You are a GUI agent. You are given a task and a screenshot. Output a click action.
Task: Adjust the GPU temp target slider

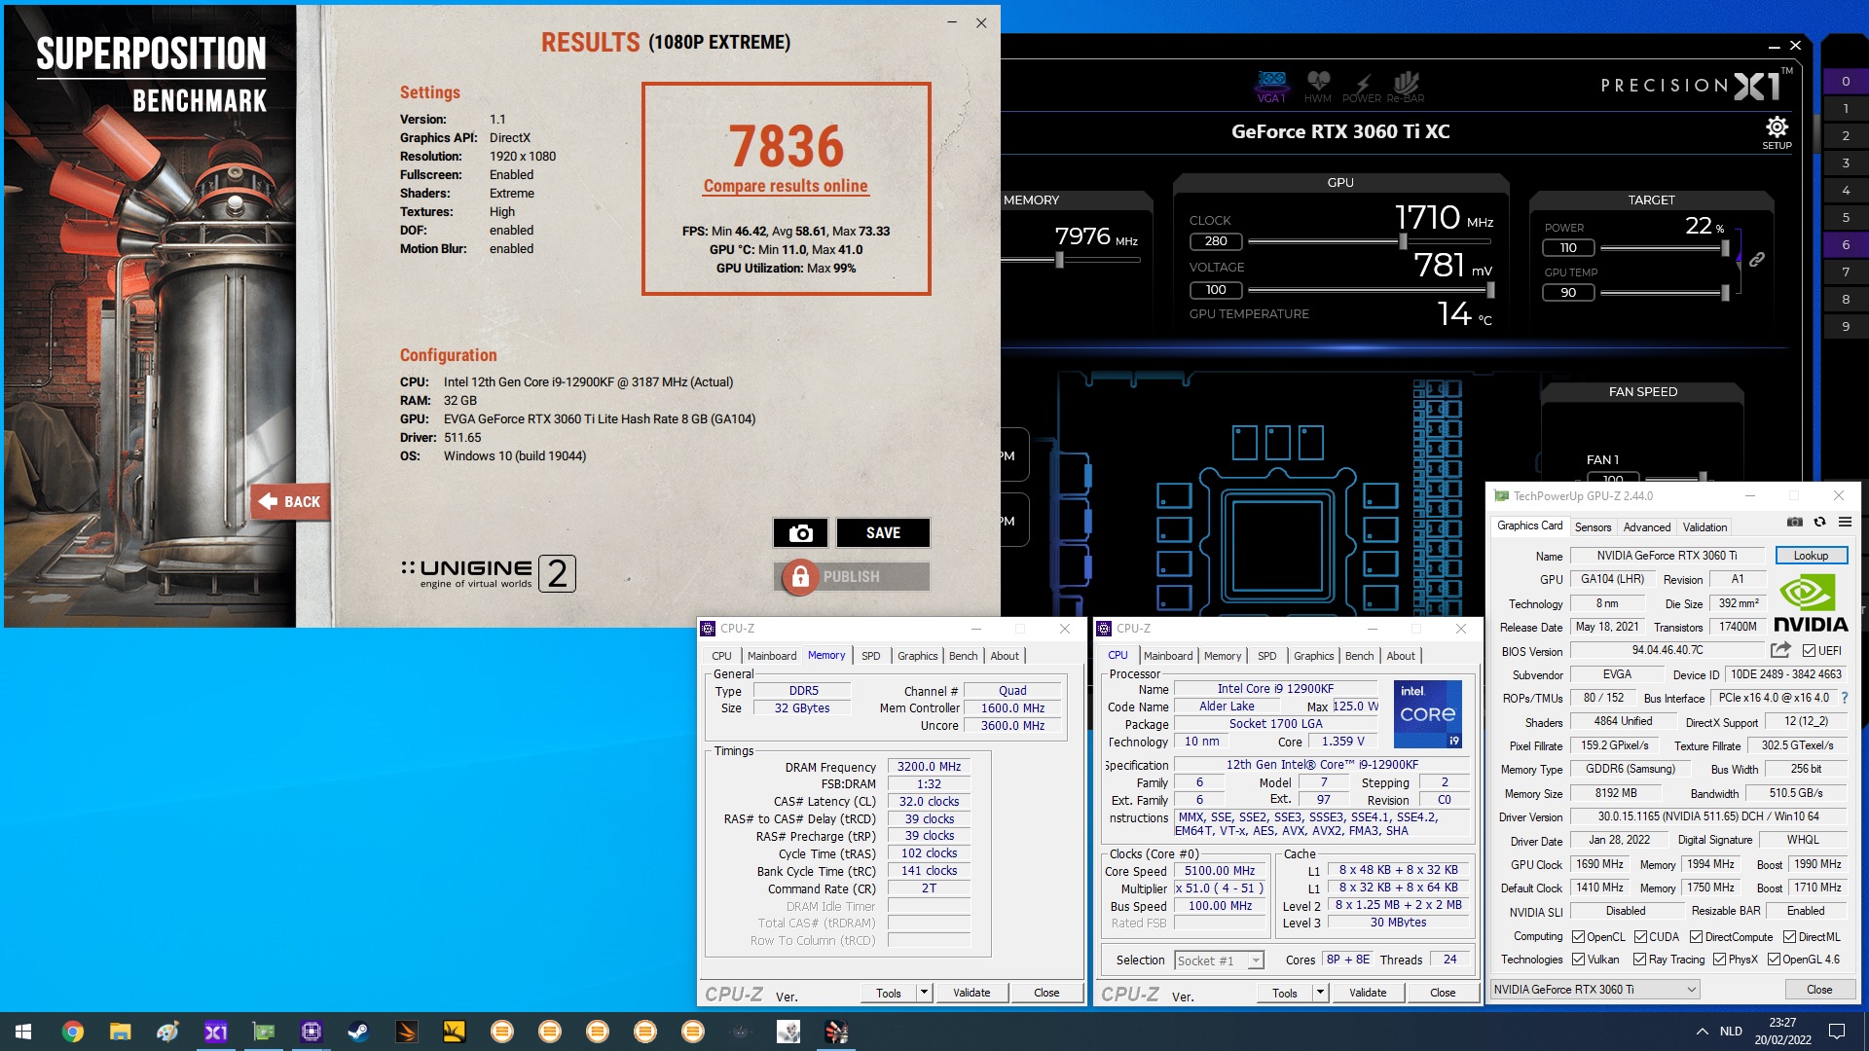click(x=1725, y=293)
